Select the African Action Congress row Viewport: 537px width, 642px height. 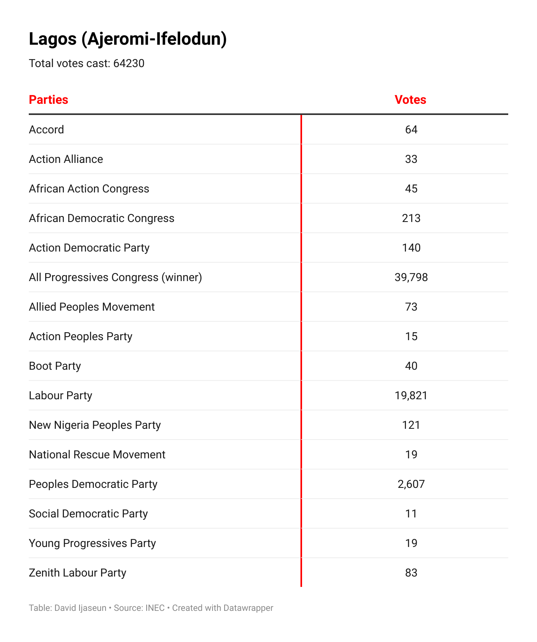(x=89, y=189)
